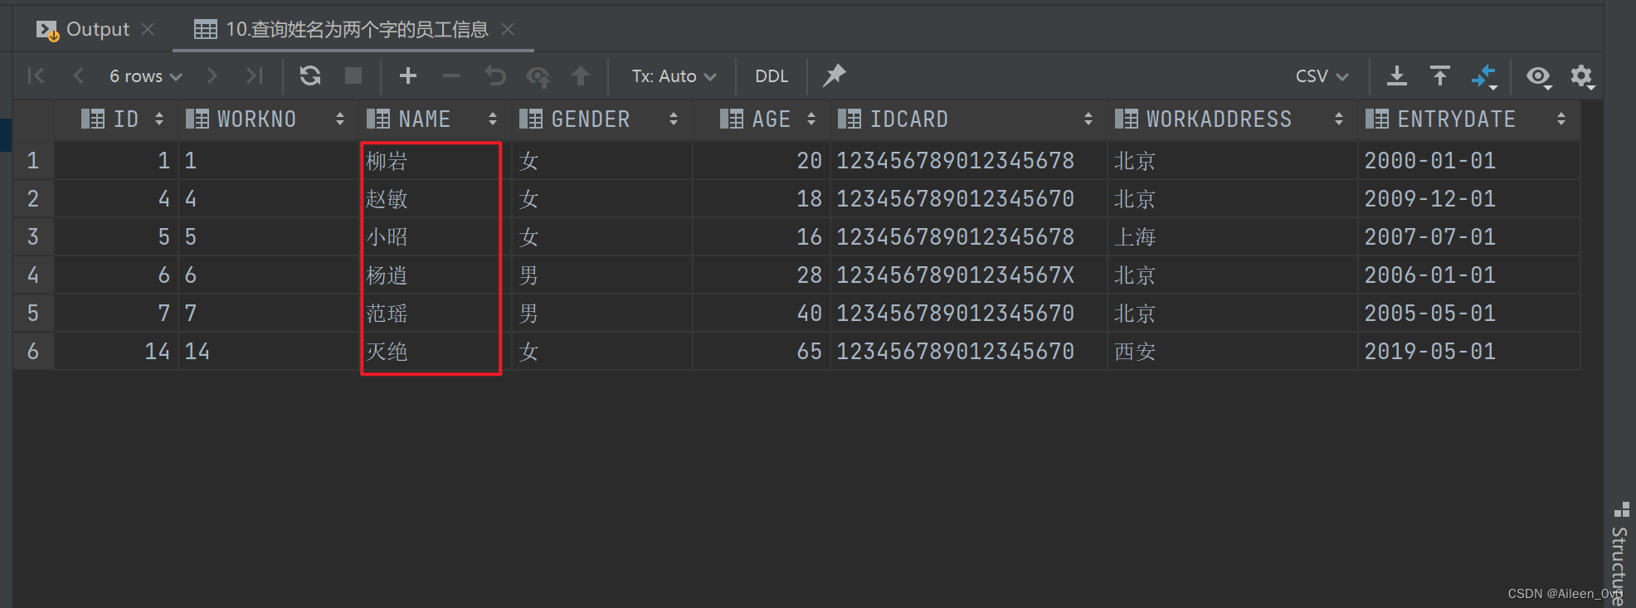Go to last page of results
The width and height of the screenshot is (1636, 608).
[x=254, y=75]
